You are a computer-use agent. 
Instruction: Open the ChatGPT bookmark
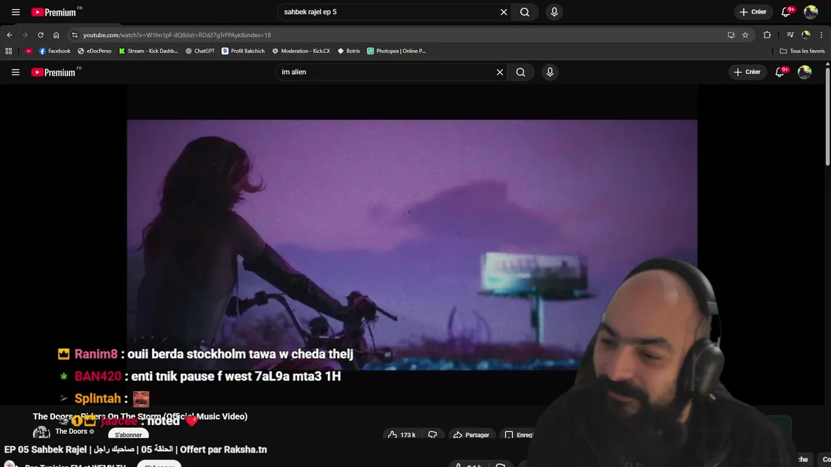200,51
